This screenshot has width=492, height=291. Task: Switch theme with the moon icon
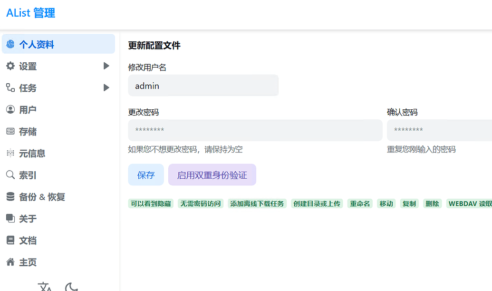(71, 287)
